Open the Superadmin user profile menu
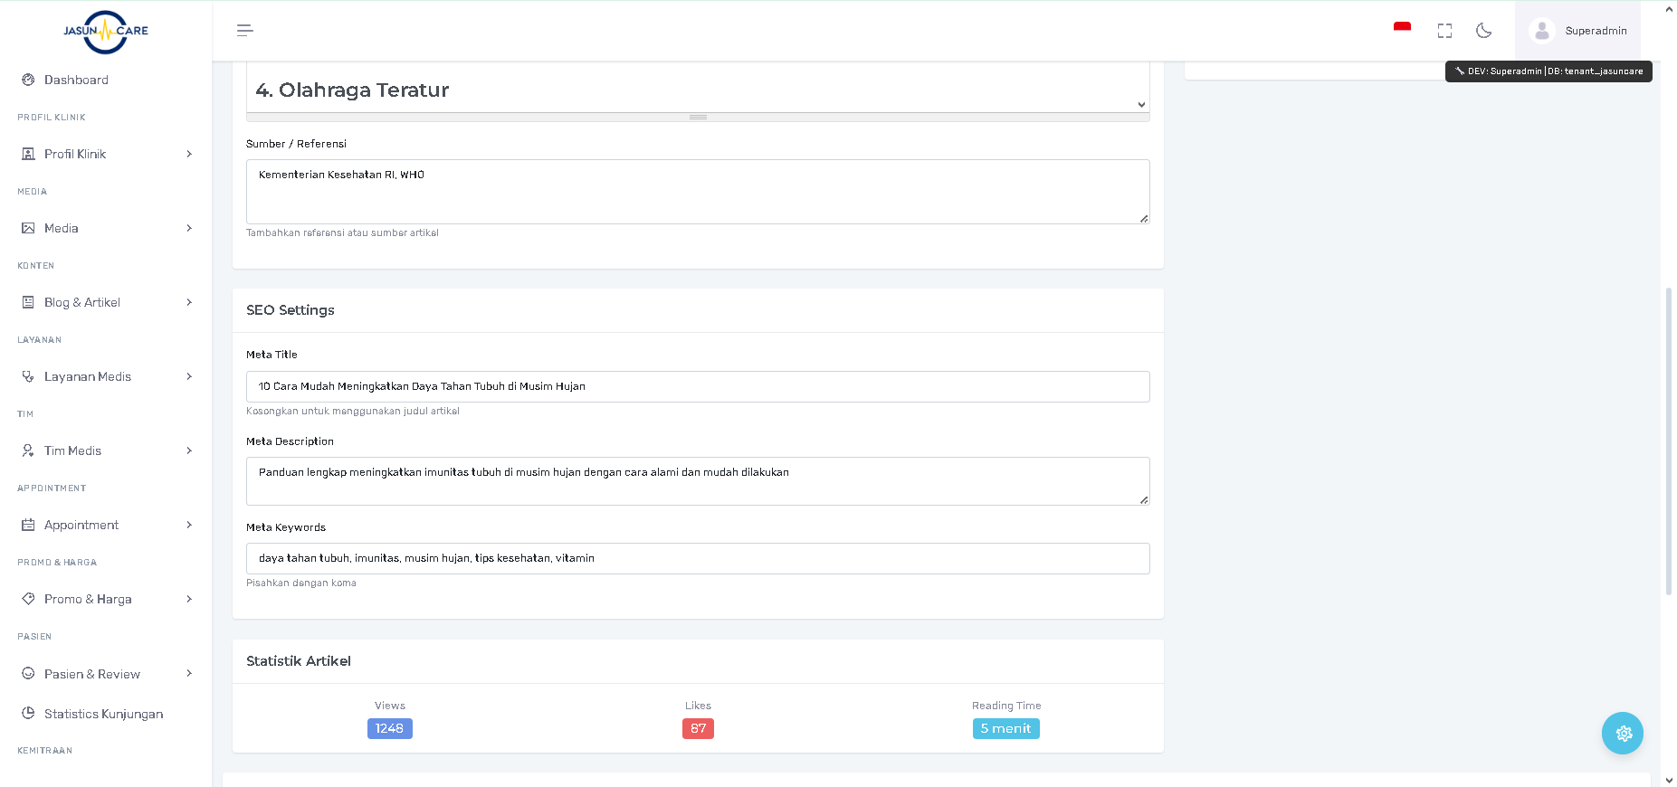 [x=1577, y=31]
